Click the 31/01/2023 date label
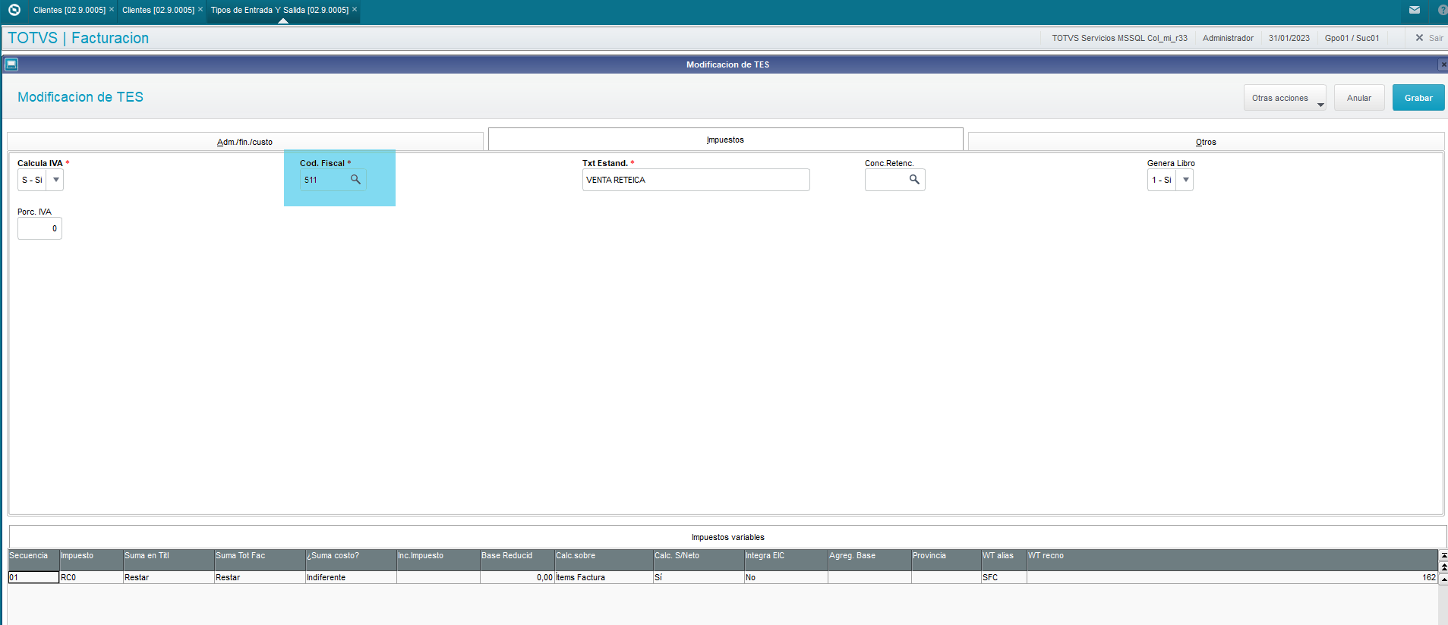The width and height of the screenshot is (1448, 625). (x=1289, y=38)
